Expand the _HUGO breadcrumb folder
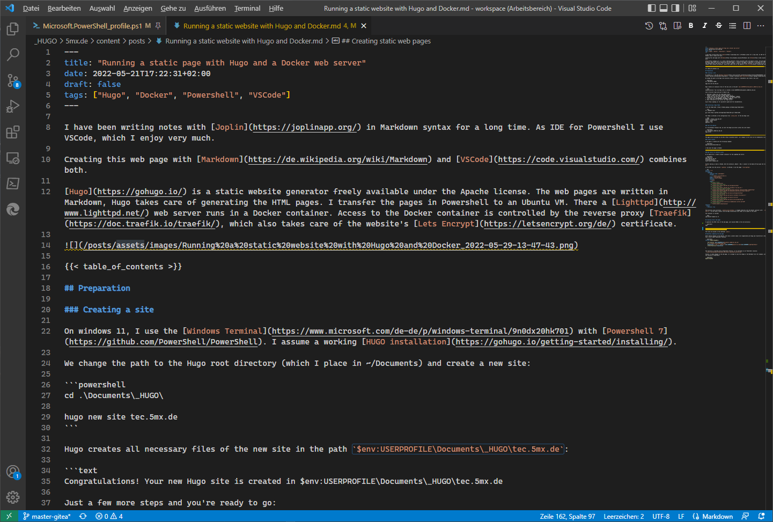Viewport: 773px width, 522px height. pyautogui.click(x=46, y=41)
